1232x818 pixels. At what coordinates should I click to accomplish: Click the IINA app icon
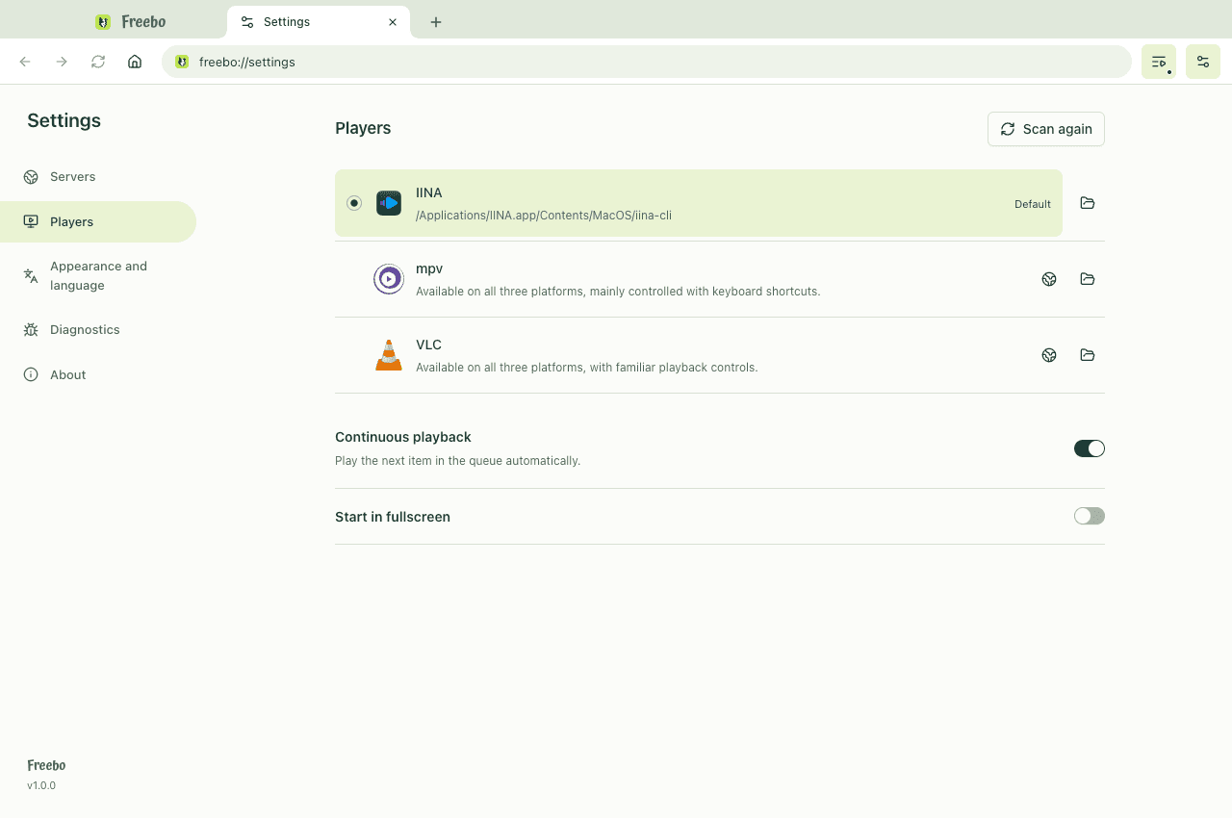click(389, 203)
